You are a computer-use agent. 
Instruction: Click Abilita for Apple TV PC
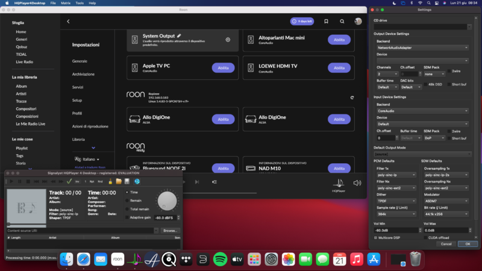[223, 68]
